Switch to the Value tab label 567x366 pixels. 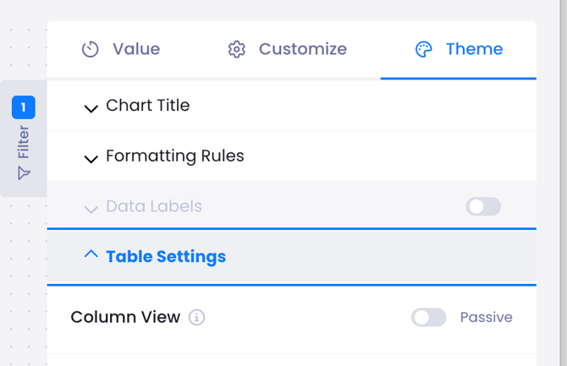[136, 49]
